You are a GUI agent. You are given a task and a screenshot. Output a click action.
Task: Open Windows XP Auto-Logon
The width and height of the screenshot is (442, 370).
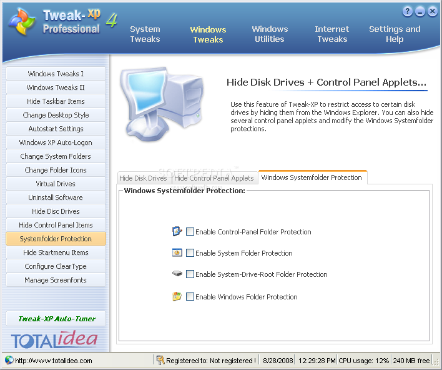56,142
